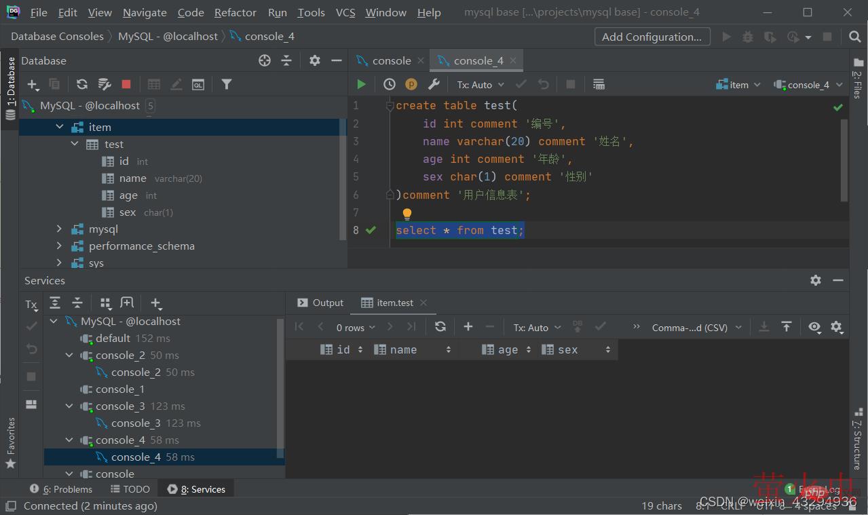868x515 pixels.
Task: Open editor wrench settings icon
Action: [x=434, y=84]
